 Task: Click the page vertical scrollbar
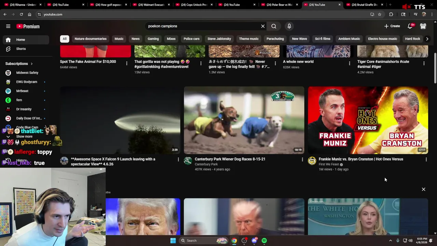435,68
